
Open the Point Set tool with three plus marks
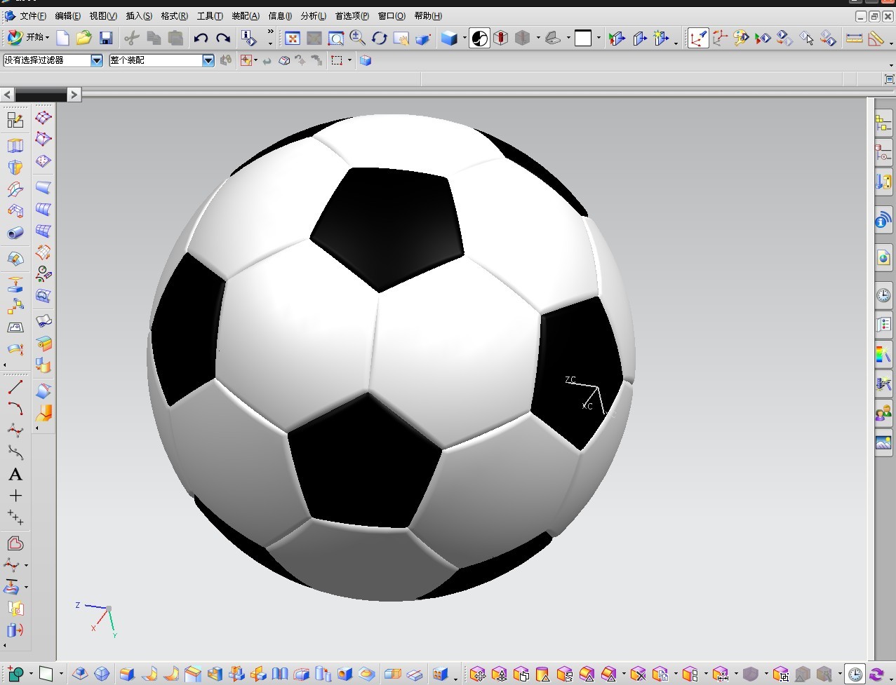tap(15, 517)
